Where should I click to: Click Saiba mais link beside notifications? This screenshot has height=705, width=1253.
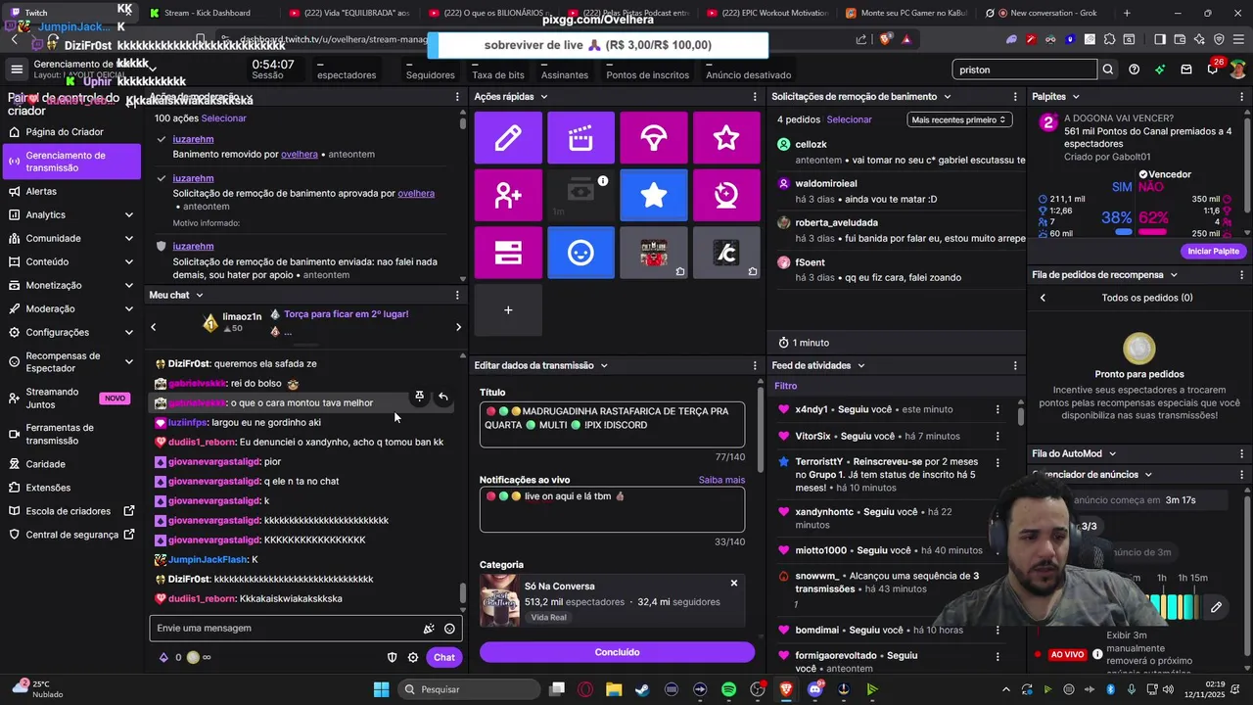[x=721, y=480]
